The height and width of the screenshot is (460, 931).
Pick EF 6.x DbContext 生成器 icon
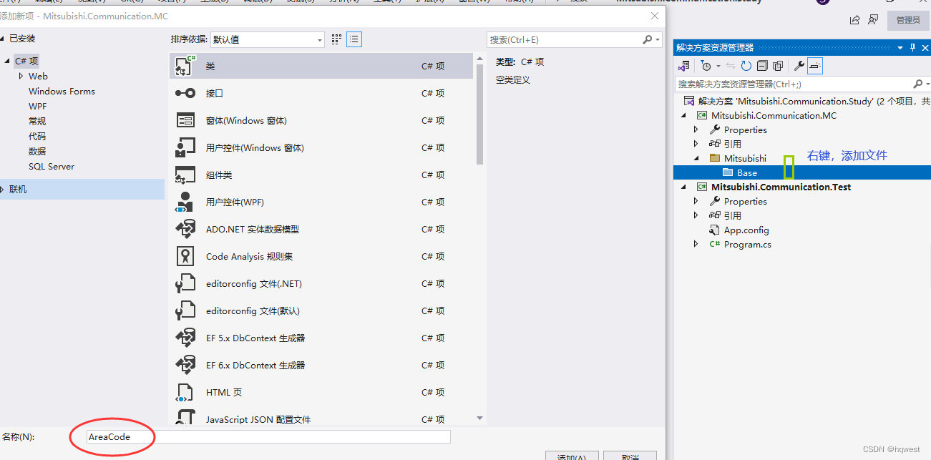pyautogui.click(x=185, y=365)
